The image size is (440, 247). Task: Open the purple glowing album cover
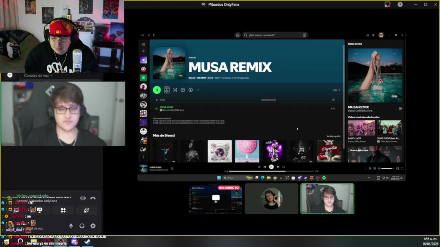274,151
